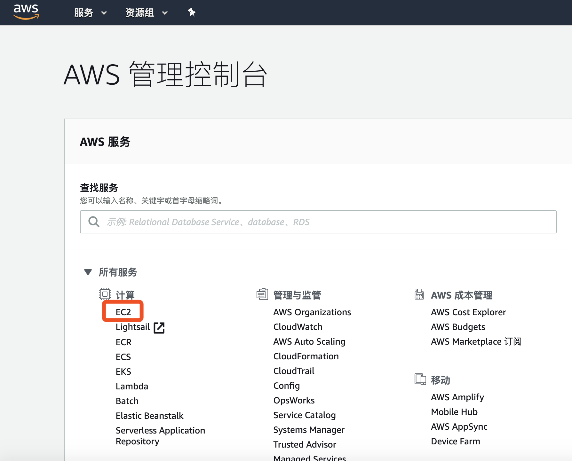Image resolution: width=572 pixels, height=461 pixels.
Task: Click the AWS 服务 panel title
Action: (x=105, y=142)
